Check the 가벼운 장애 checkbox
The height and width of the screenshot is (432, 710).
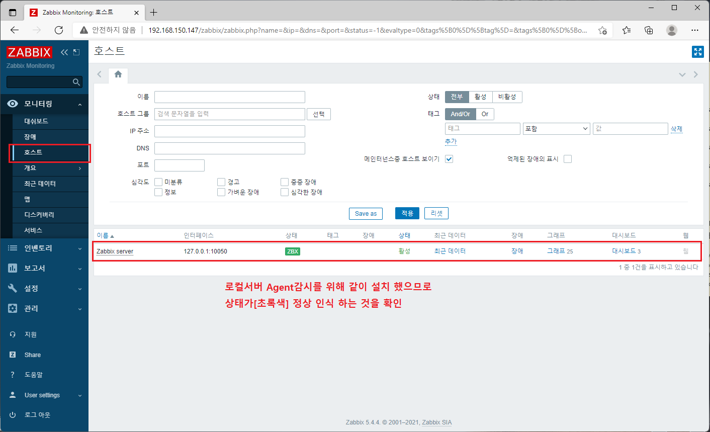click(221, 192)
